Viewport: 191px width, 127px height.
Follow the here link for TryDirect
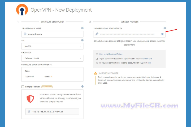click(149, 63)
